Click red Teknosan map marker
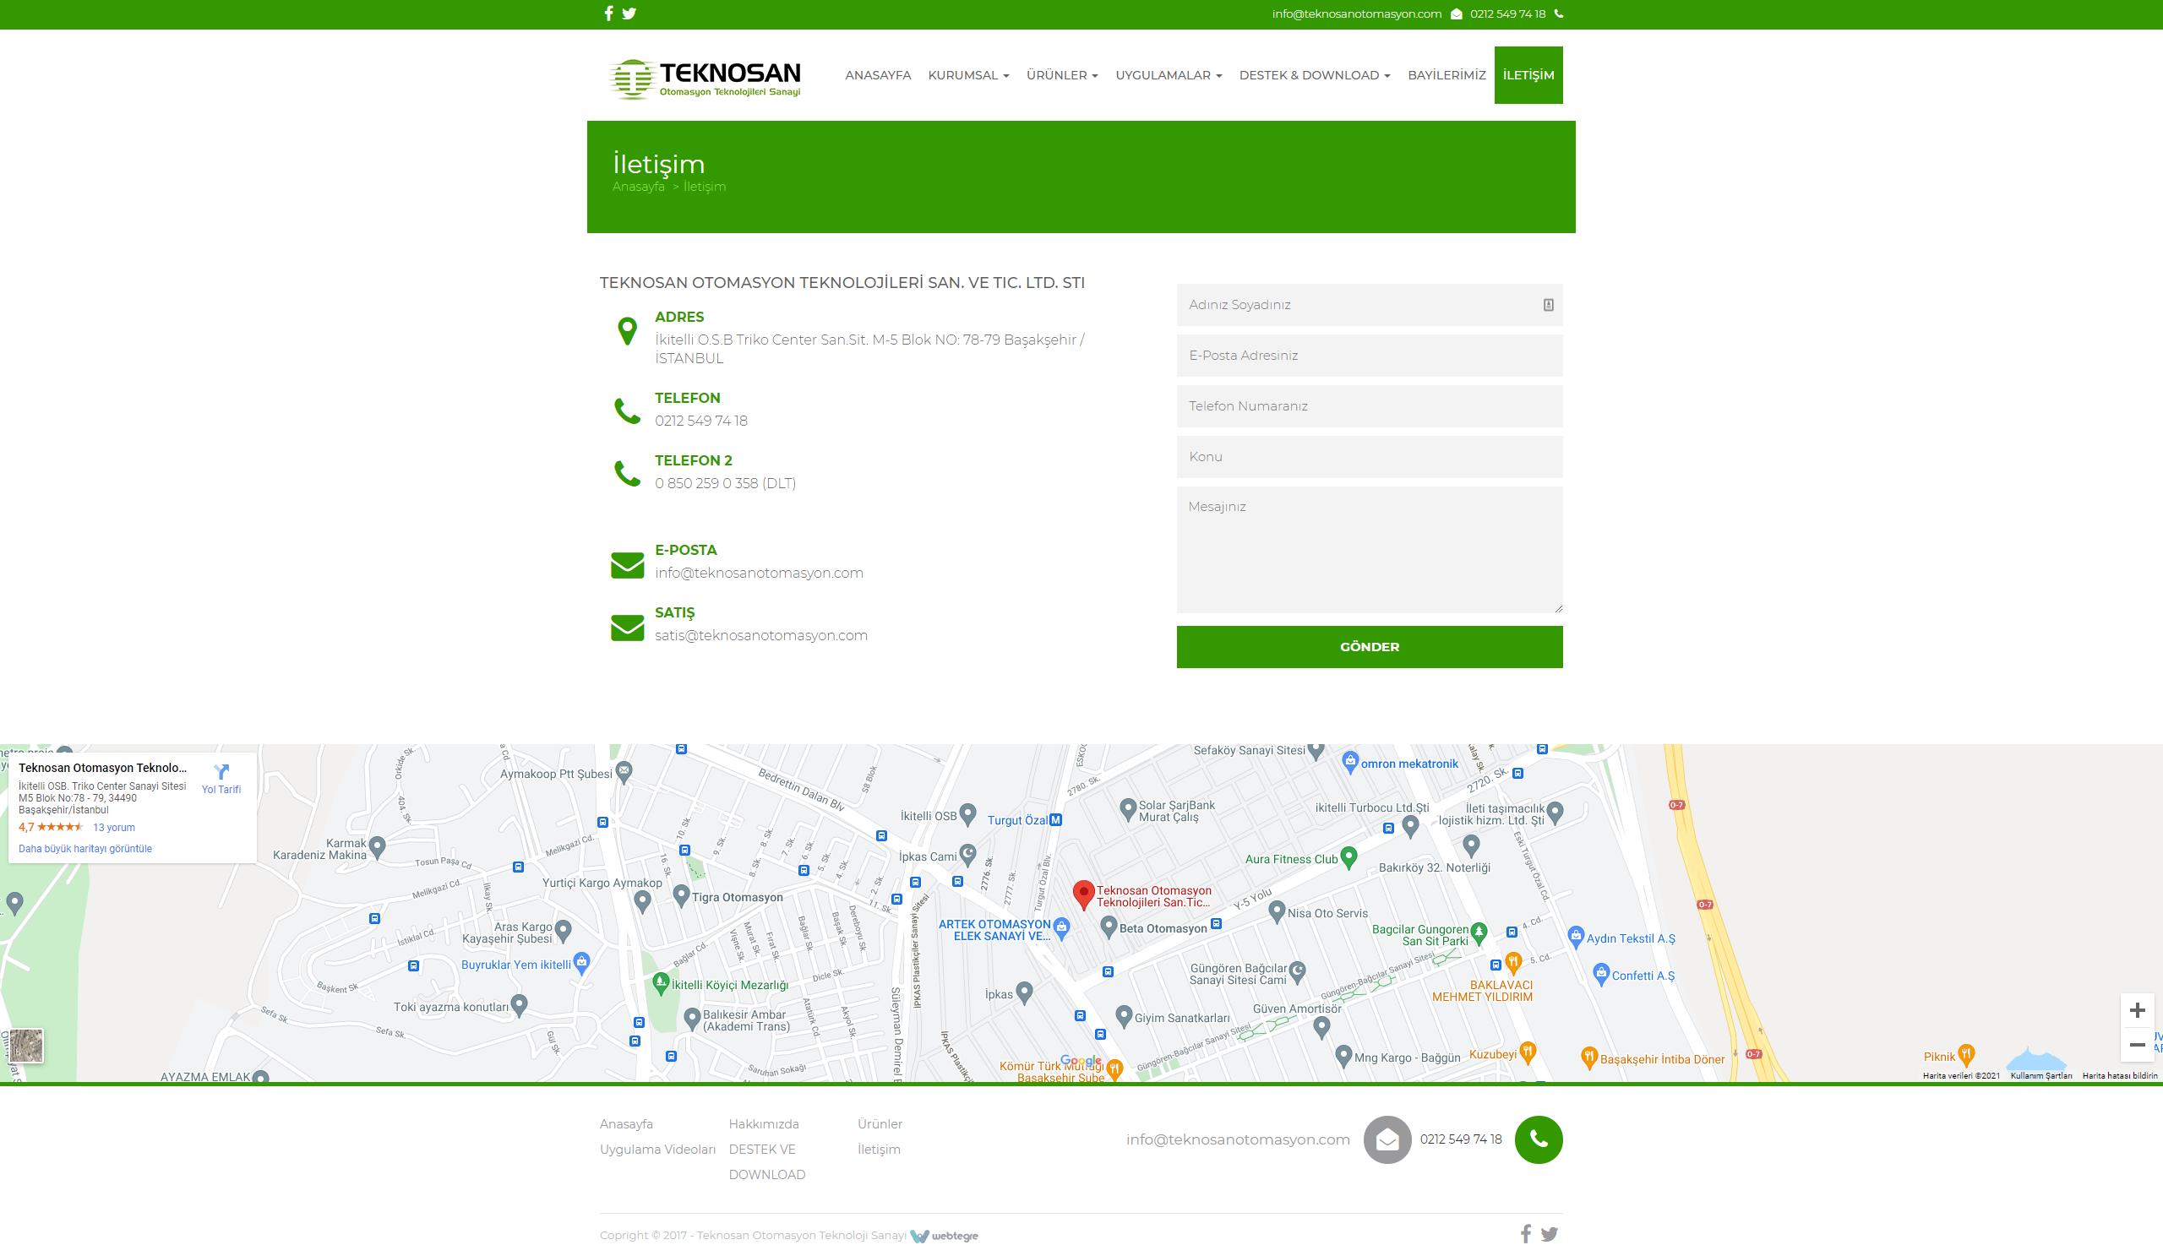The image size is (2163, 1256). pyautogui.click(x=1083, y=894)
